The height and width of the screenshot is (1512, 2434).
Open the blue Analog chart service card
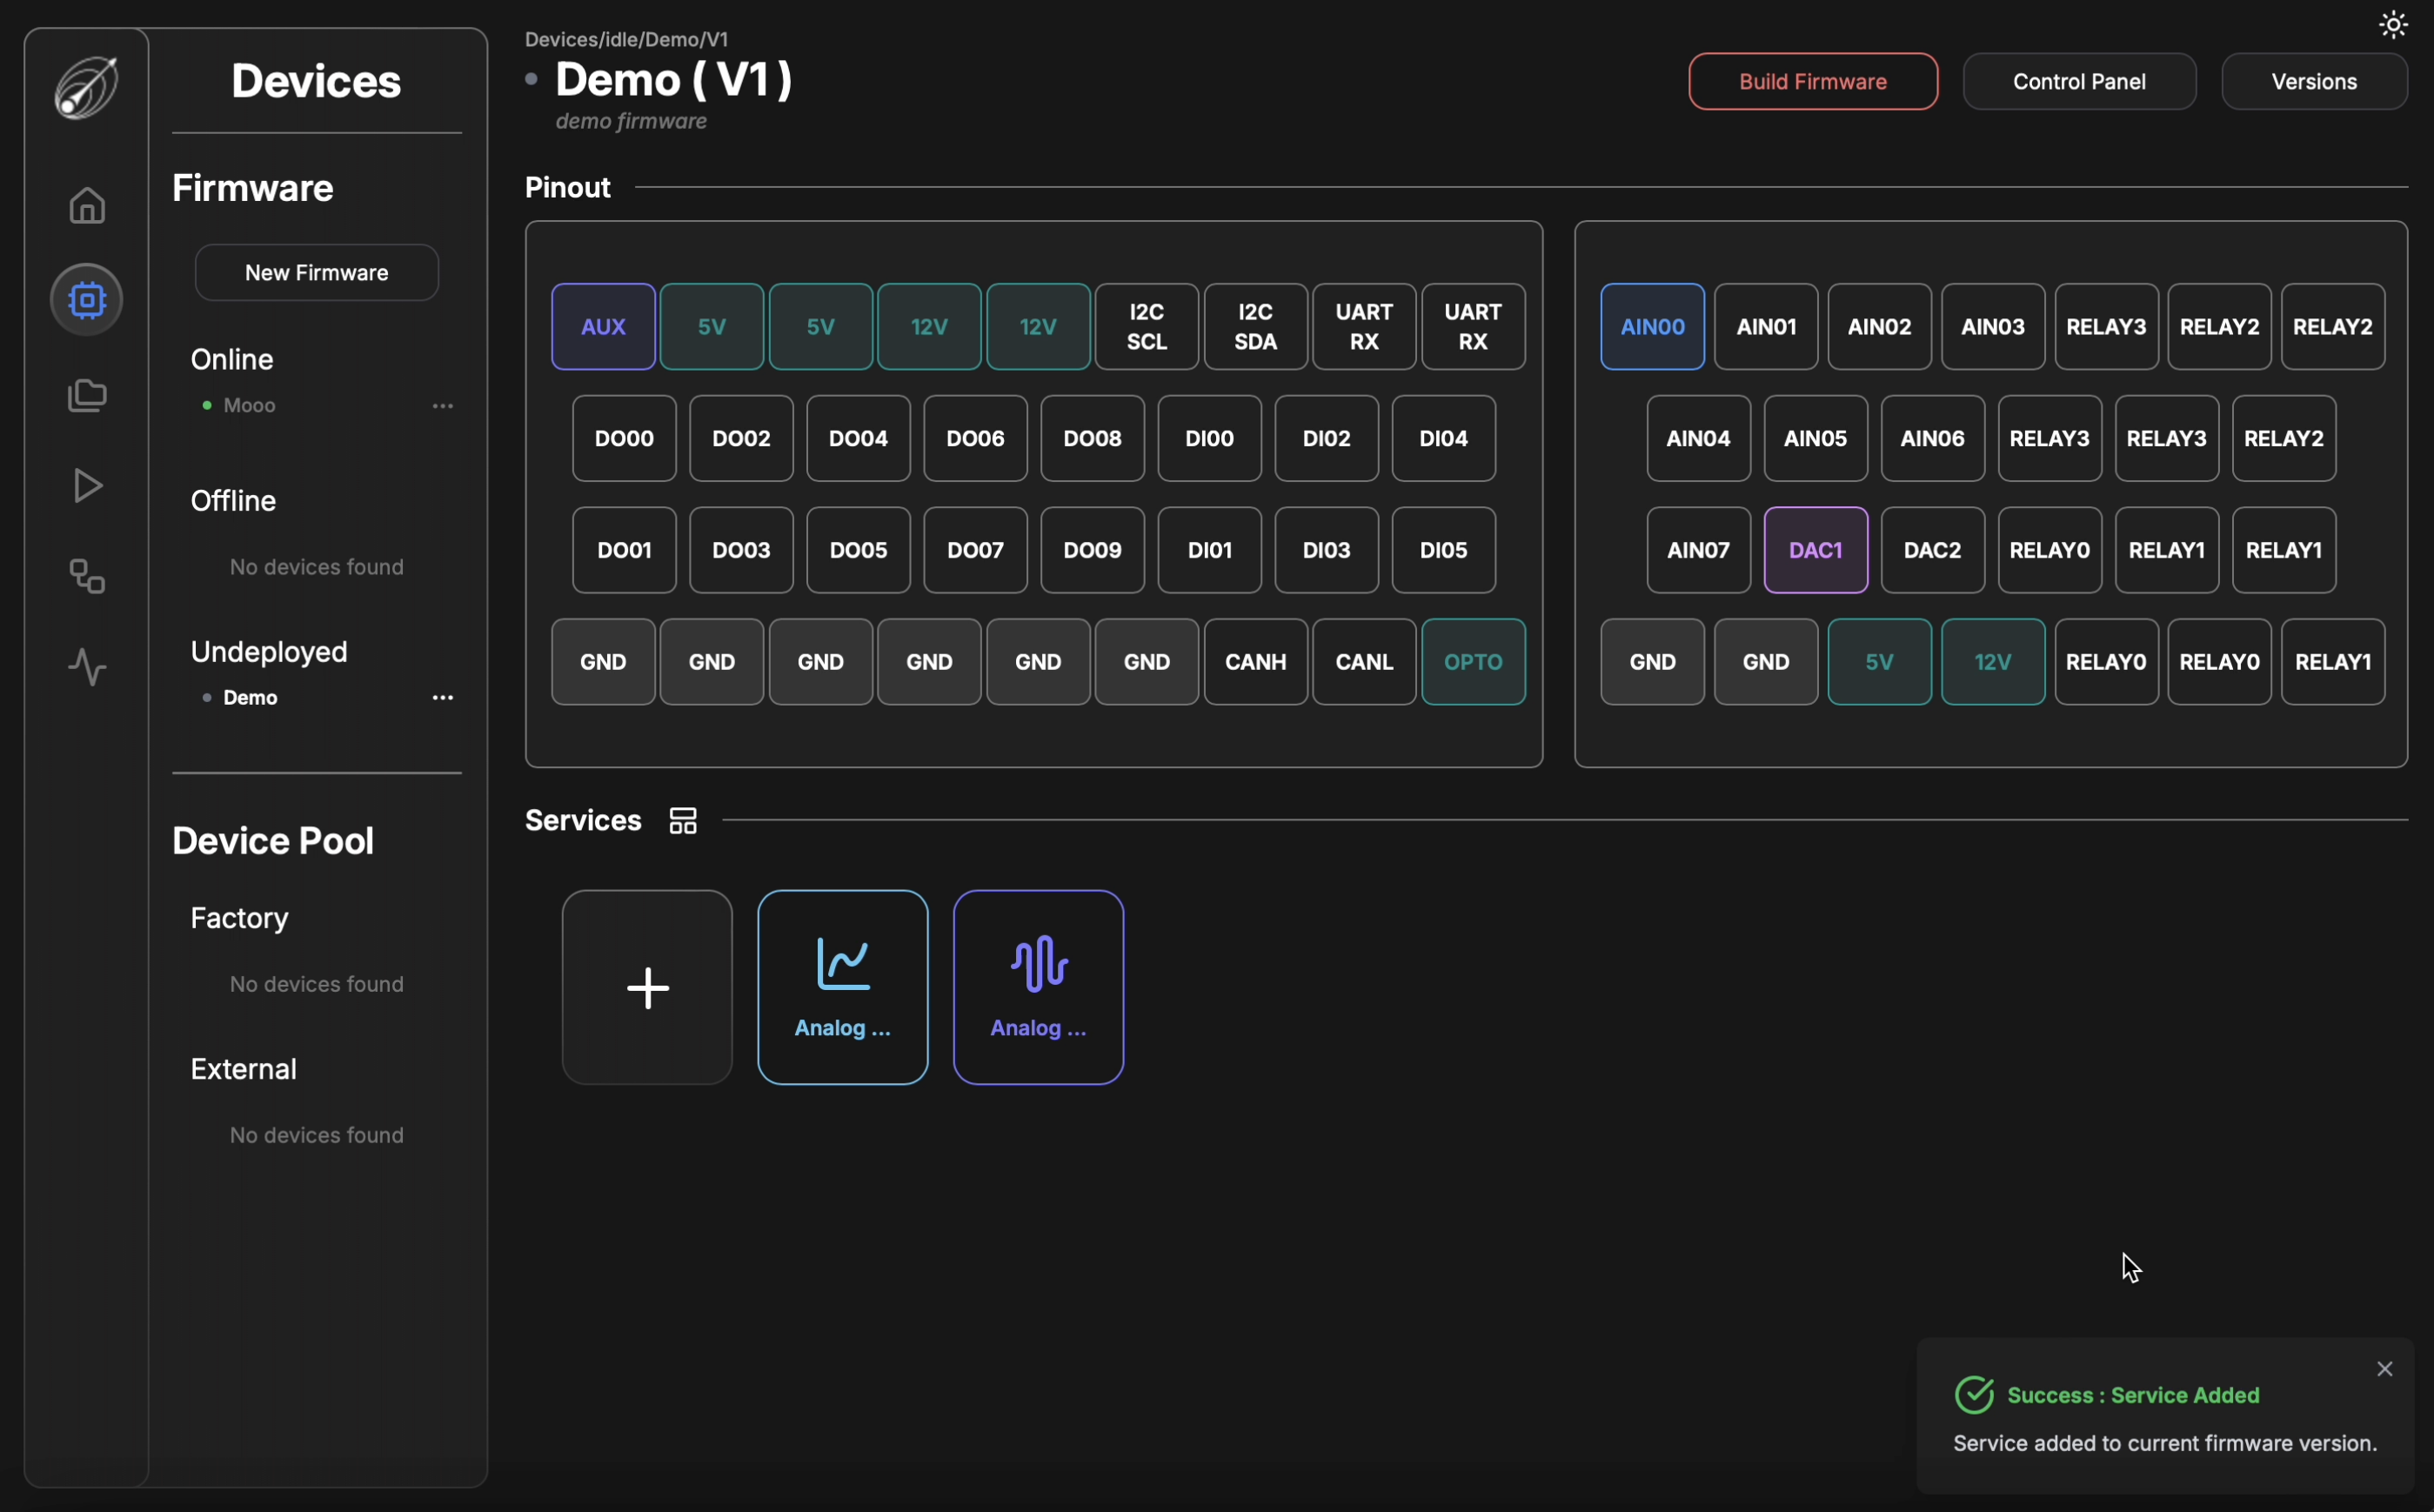(x=842, y=987)
